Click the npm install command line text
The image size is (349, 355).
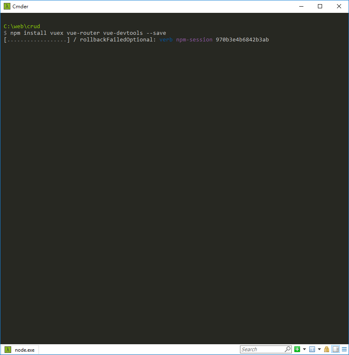88,33
